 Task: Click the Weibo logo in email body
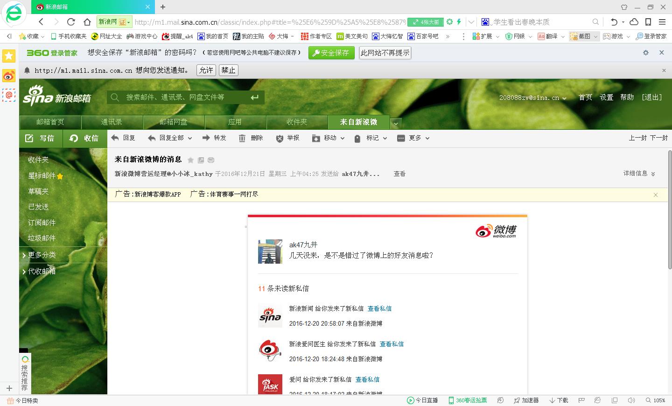click(x=496, y=231)
